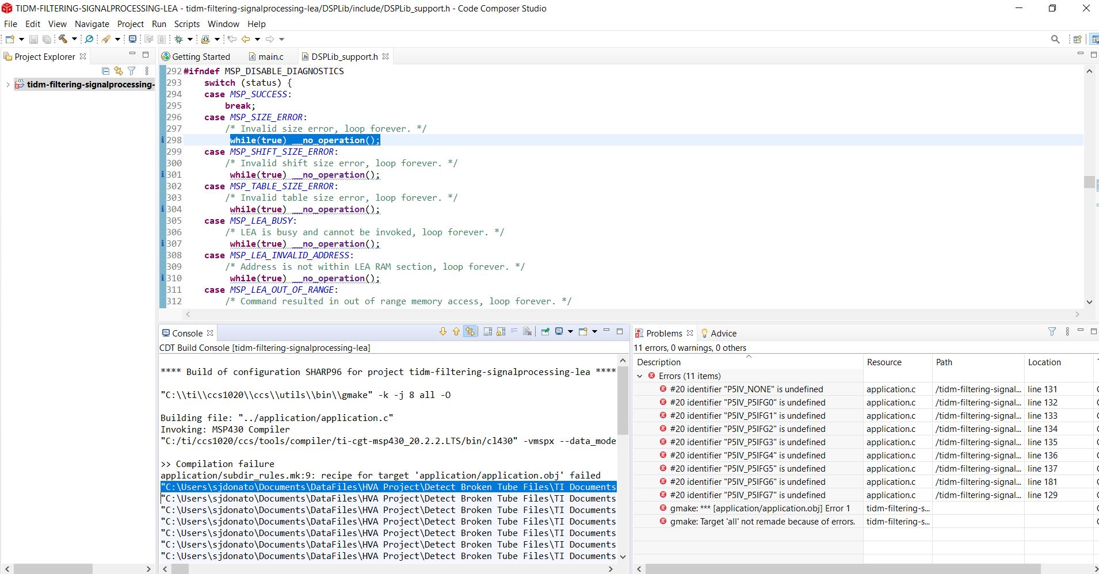Open the Scripts menu
The height and width of the screenshot is (574, 1099).
[x=186, y=24]
